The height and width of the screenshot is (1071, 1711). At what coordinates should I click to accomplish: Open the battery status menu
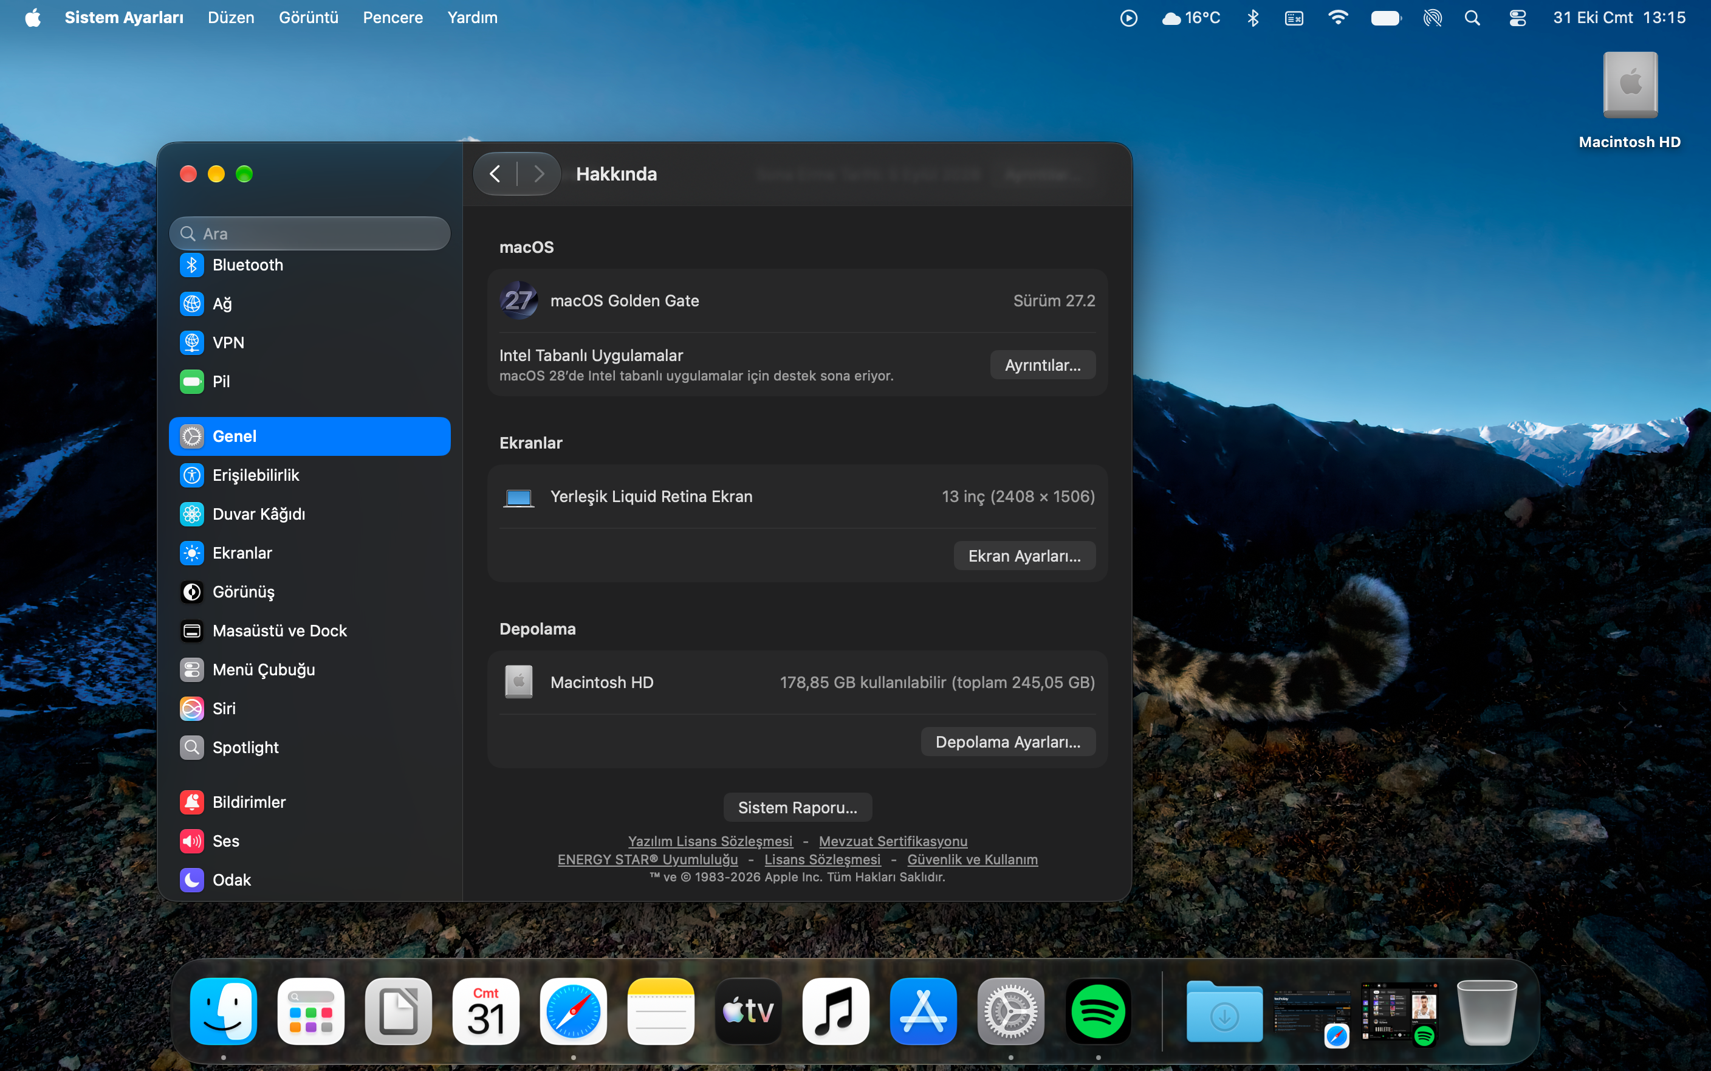point(1385,18)
